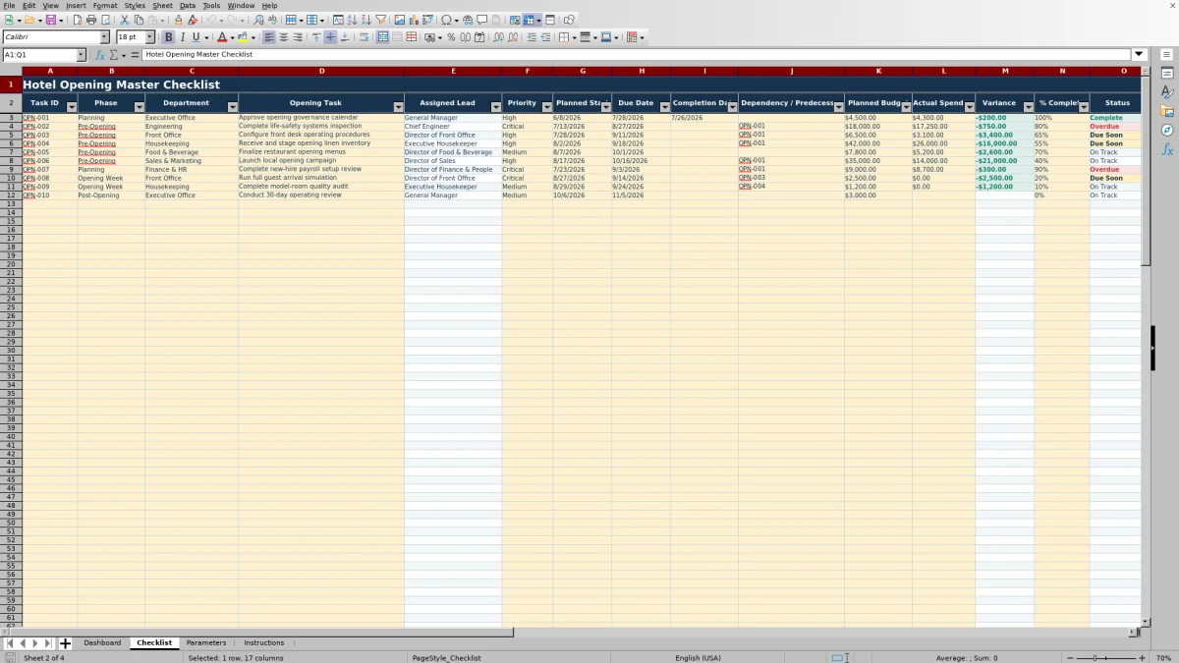Click the Wrap Text icon
This screenshot has width=1179, height=663.
pos(364,37)
